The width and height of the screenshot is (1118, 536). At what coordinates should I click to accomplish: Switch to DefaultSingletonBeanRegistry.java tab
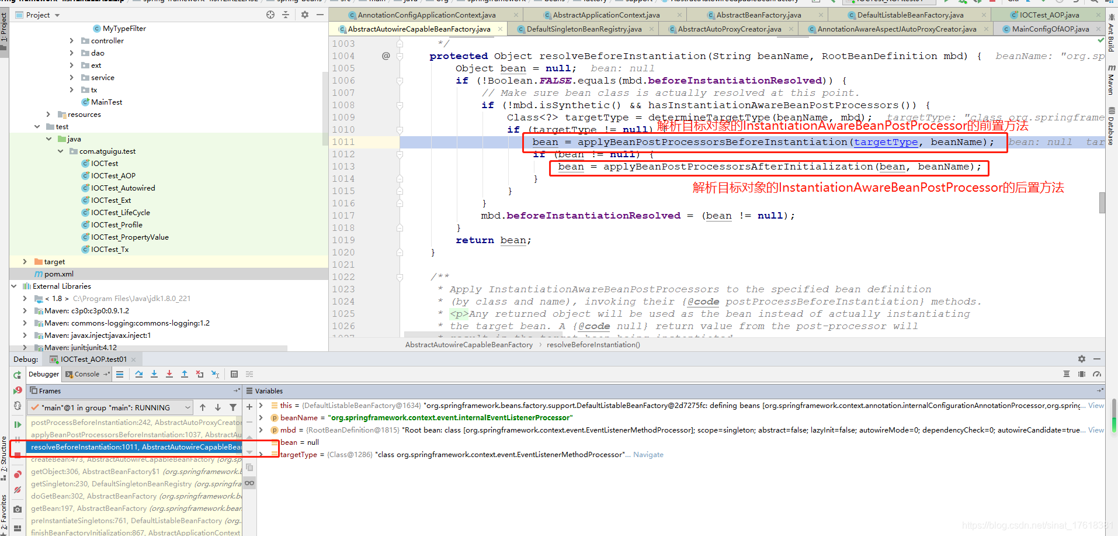pyautogui.click(x=584, y=29)
